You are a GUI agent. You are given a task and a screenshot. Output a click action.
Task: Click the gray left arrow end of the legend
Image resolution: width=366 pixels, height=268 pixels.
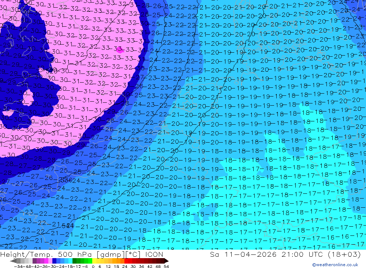(13, 261)
